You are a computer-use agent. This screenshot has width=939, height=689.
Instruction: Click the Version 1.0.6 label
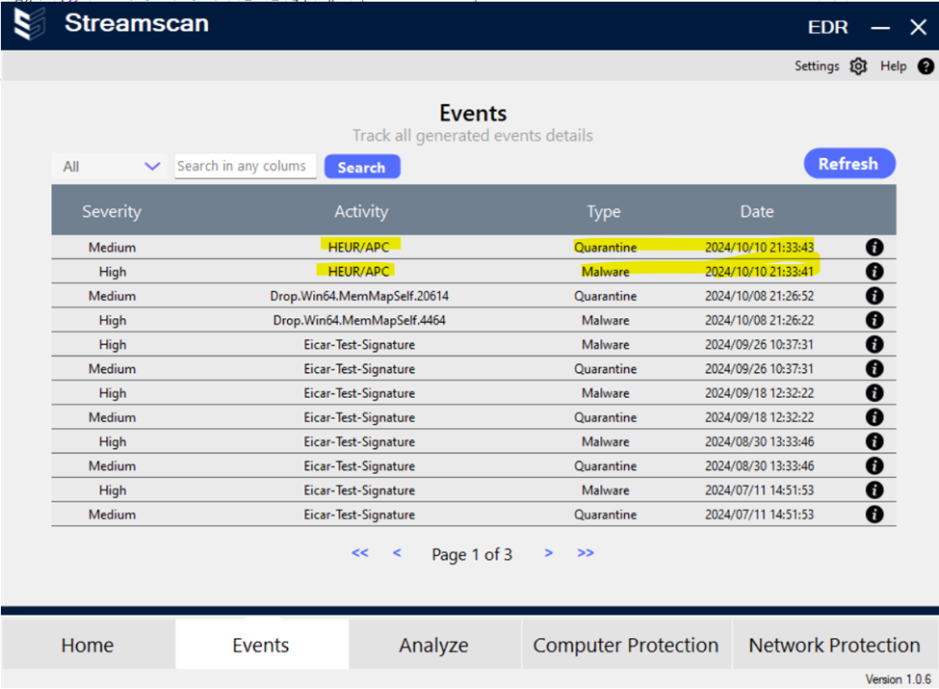[898, 678]
